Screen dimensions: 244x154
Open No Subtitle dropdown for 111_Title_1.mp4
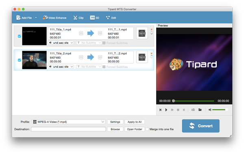click(x=89, y=43)
